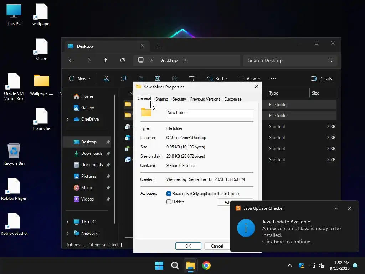The width and height of the screenshot is (365, 274).
Task: Click the search magnifier in Search Desktop box
Action: 330,60
